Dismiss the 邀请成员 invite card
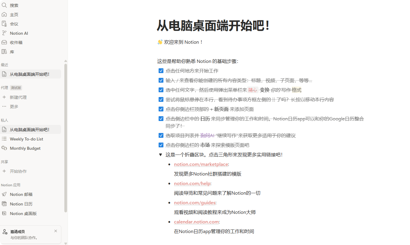410x245 pixels. coord(56,231)
